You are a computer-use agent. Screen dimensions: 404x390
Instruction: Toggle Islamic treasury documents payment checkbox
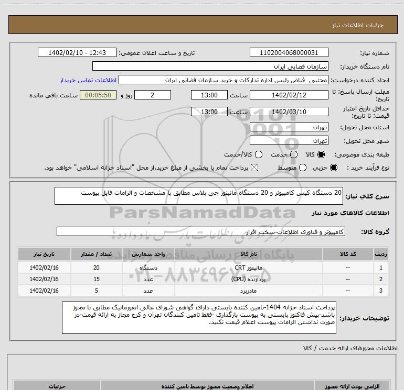click(x=254, y=168)
